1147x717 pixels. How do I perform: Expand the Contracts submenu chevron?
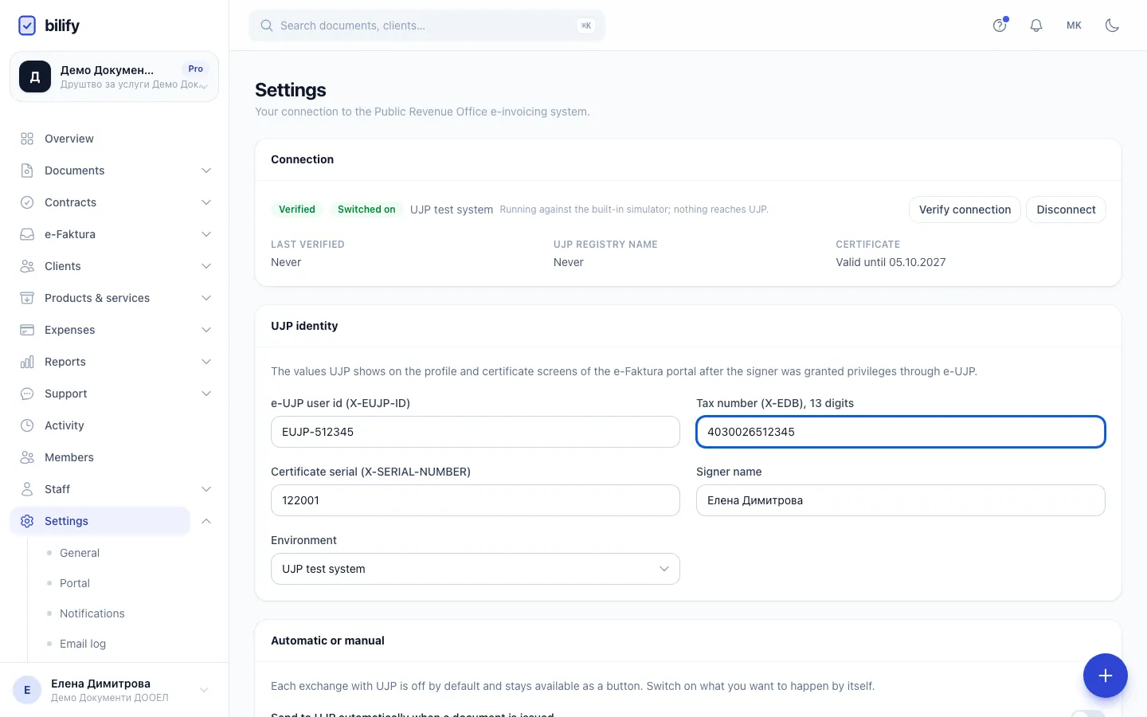[206, 202]
